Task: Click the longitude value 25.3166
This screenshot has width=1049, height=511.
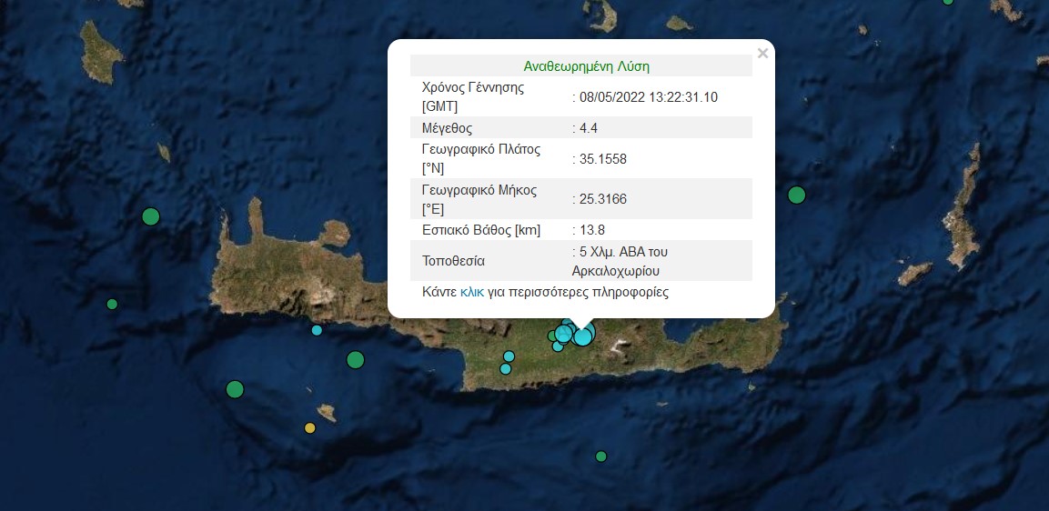Action: pos(603,199)
